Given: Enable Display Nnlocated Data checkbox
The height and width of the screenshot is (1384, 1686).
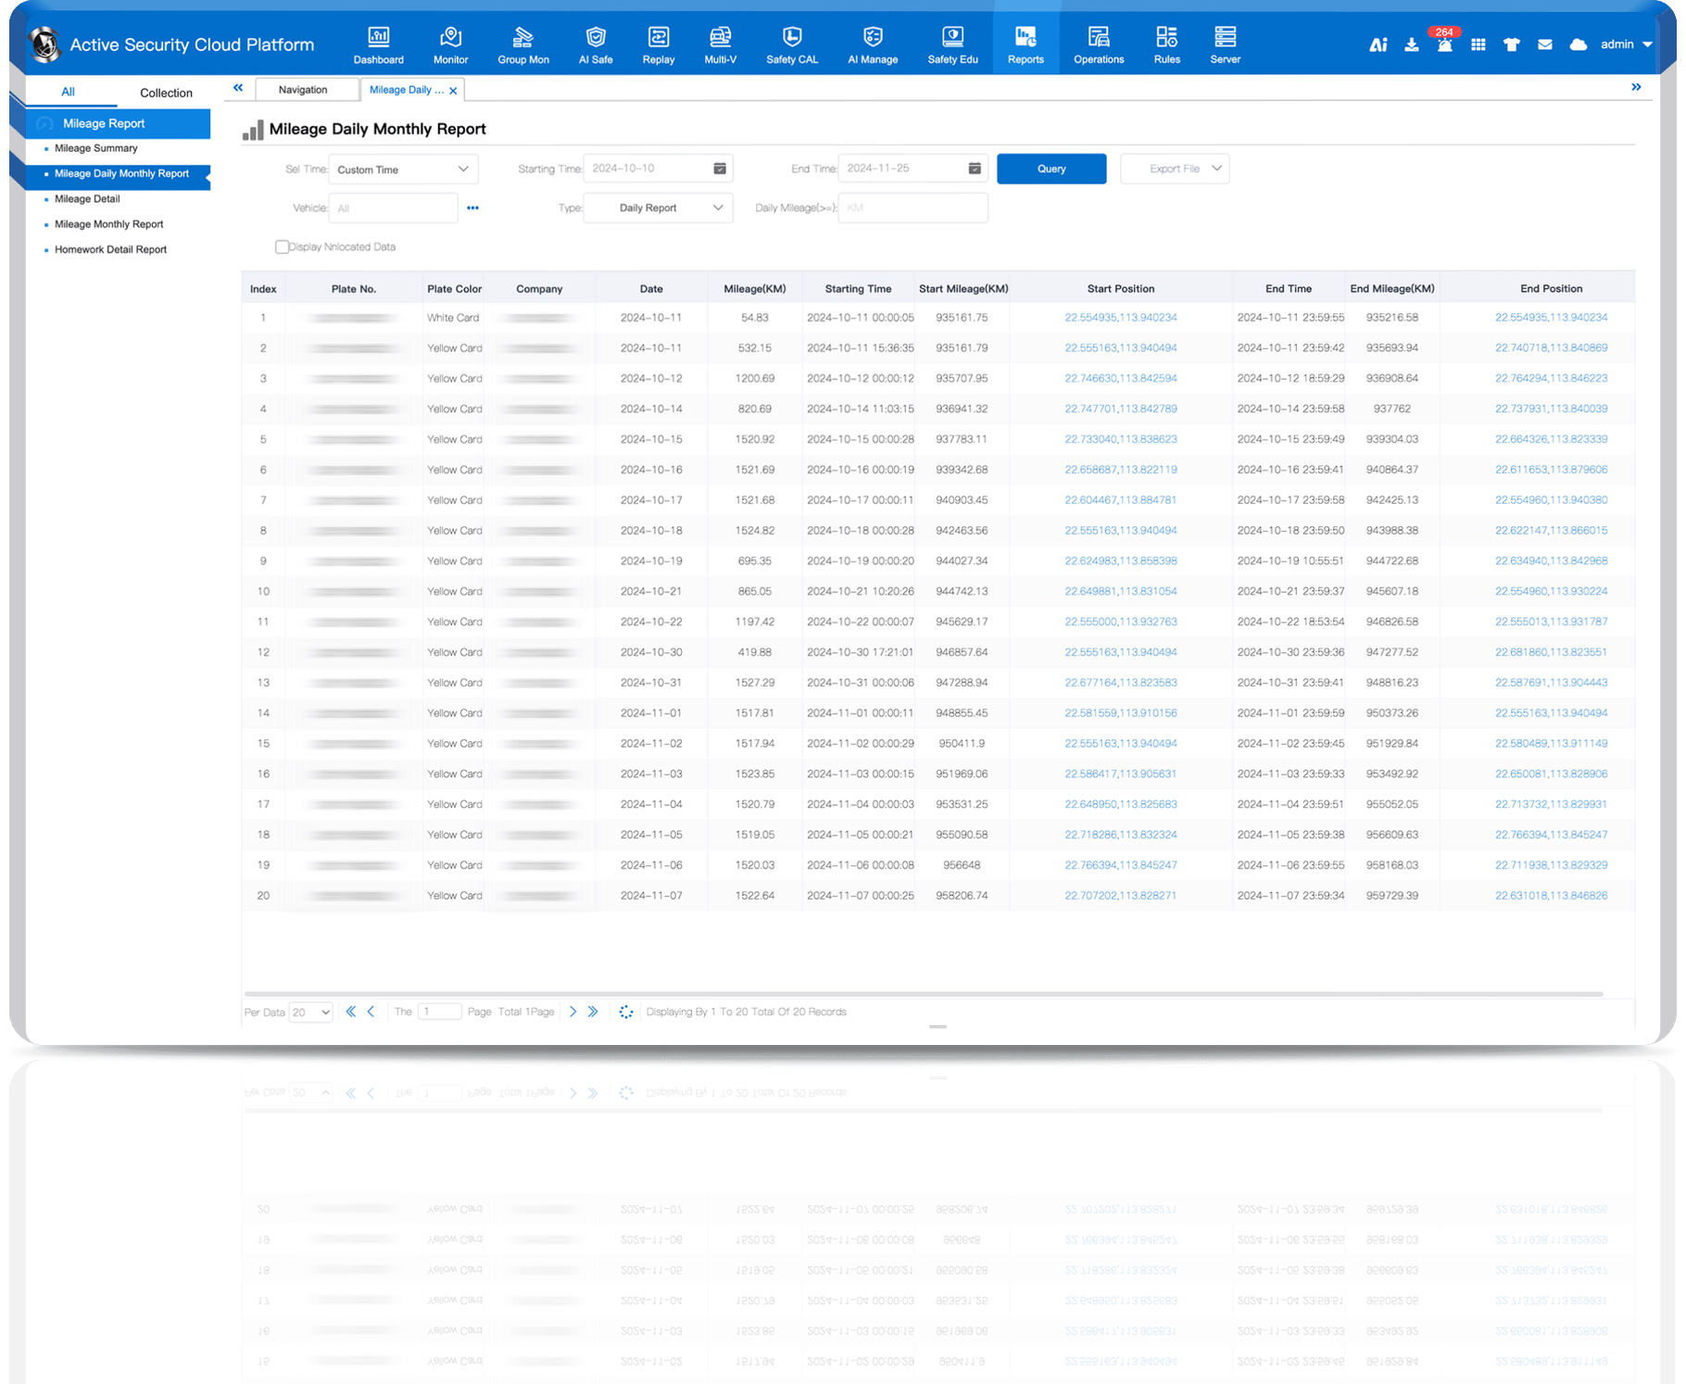Looking at the screenshot, I should pos(282,246).
